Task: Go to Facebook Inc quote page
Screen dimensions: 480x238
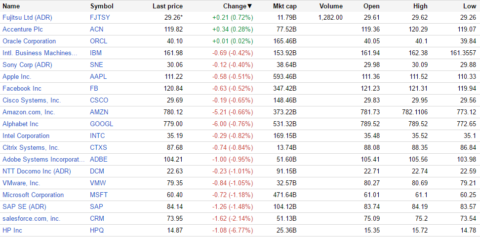Action: 22,88
